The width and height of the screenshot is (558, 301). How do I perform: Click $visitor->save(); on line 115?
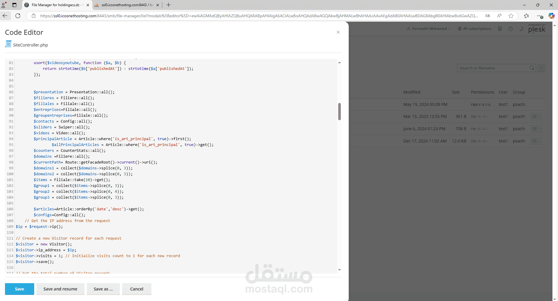[35, 262]
